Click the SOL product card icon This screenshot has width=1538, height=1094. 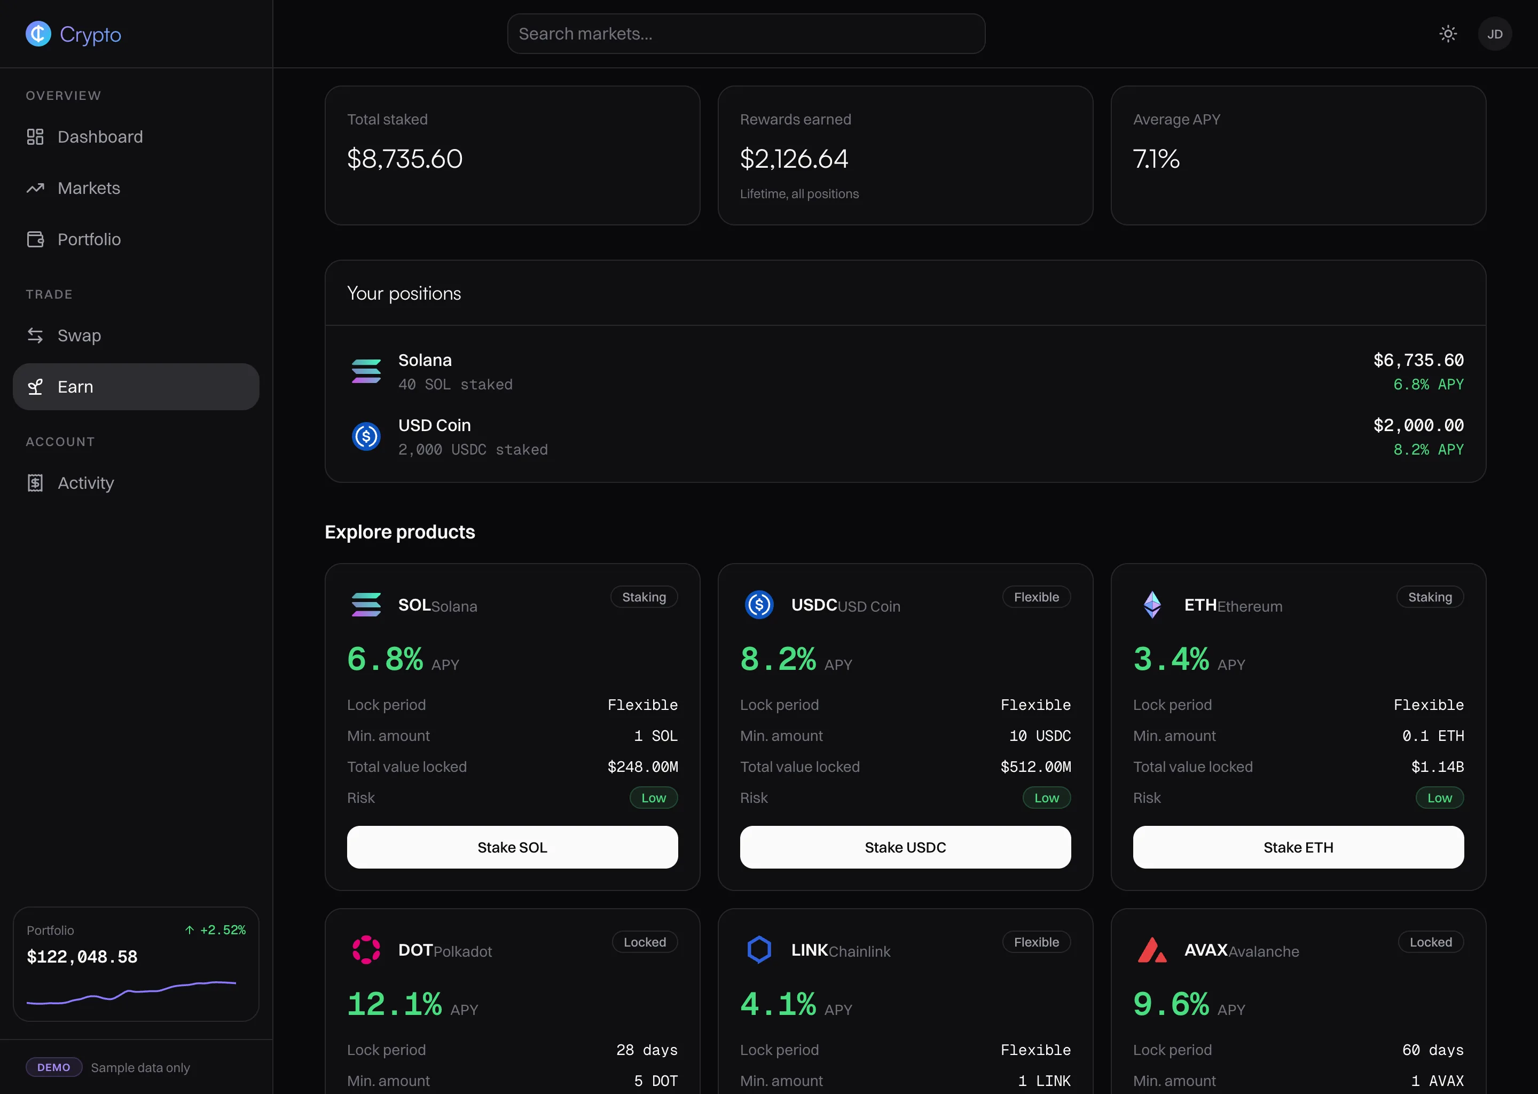pos(366,604)
